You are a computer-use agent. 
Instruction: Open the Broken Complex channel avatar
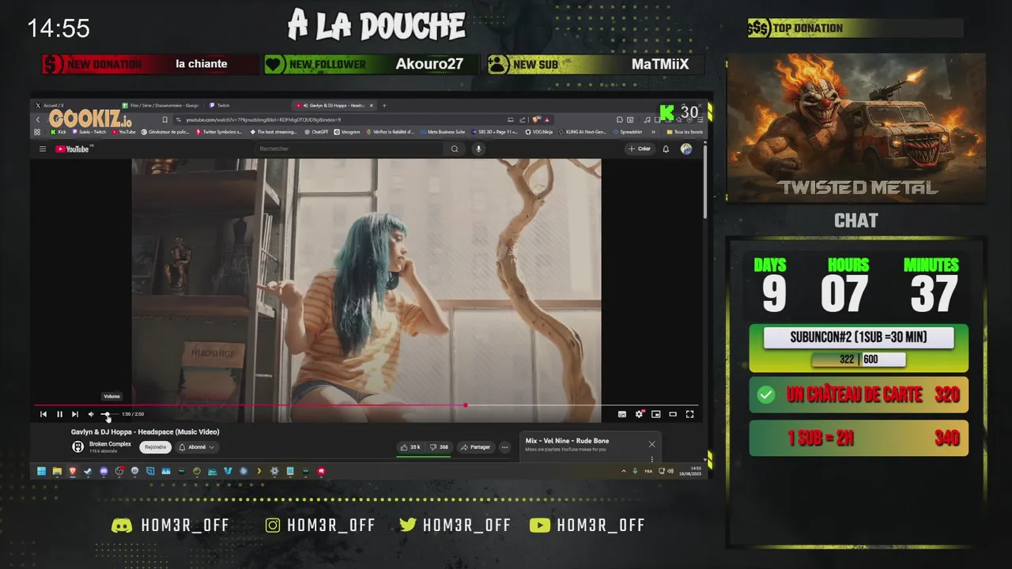77,447
